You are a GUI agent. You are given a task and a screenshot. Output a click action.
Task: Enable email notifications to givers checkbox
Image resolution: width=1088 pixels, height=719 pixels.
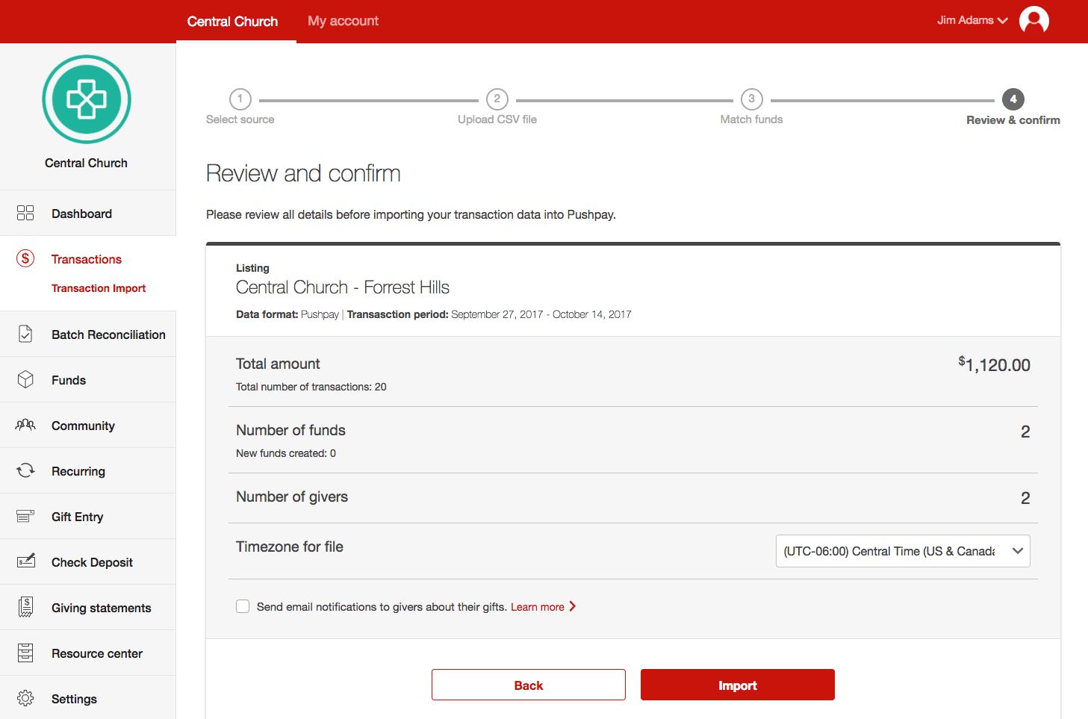243,606
